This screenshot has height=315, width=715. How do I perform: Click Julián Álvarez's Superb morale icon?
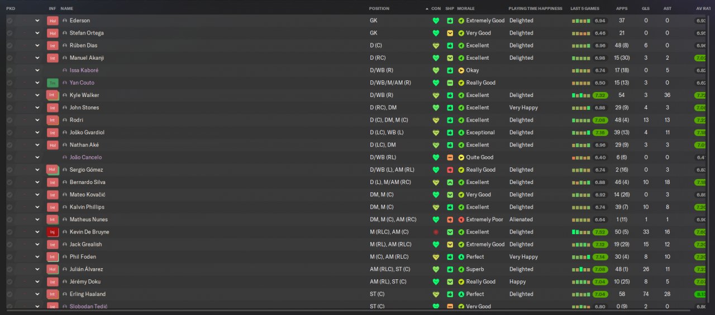pos(461,269)
